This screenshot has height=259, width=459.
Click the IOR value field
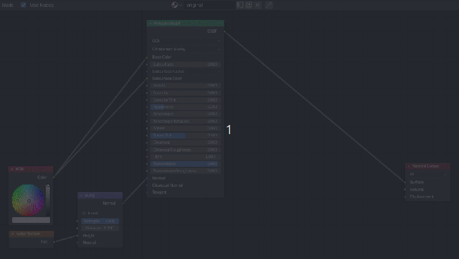185,156
